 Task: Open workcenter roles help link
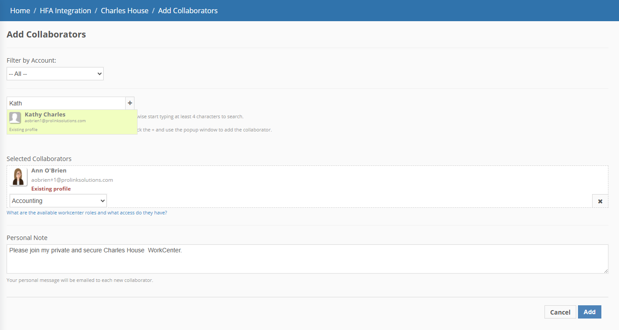pos(87,213)
